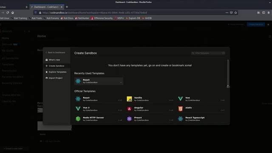The width and height of the screenshot is (272, 153).
Task: Click the Vue 3 template name
Action: [x=86, y=108]
